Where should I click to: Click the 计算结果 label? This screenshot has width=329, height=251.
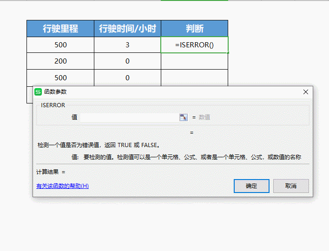[x=47, y=172]
